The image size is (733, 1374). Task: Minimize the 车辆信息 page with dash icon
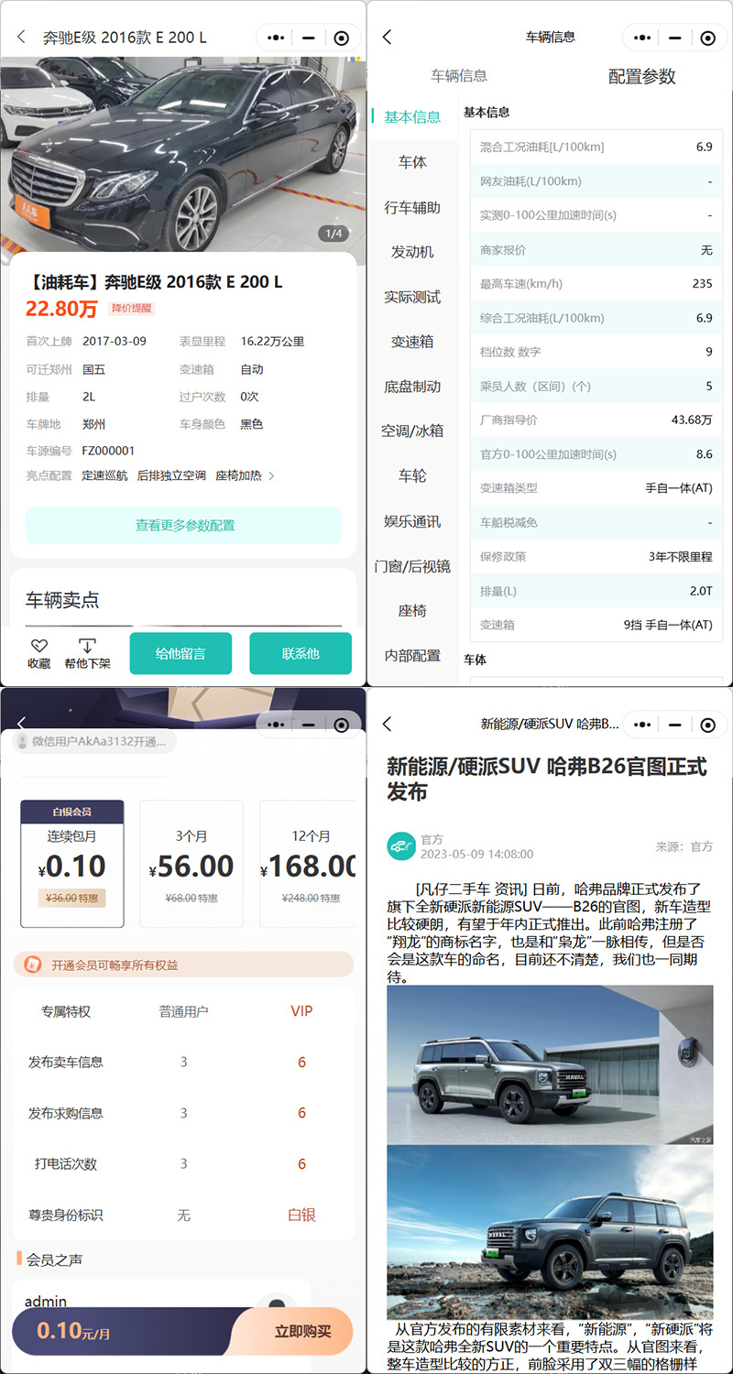tap(675, 38)
